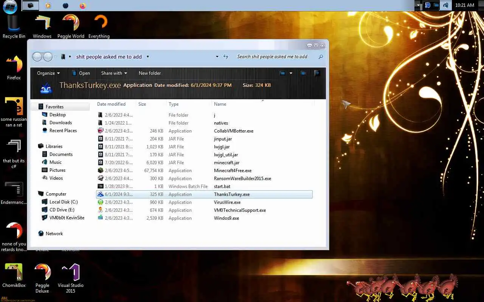Open the Firefox desktop shortcut
Image resolution: width=484 pixels, height=302 pixels.
coord(14,68)
